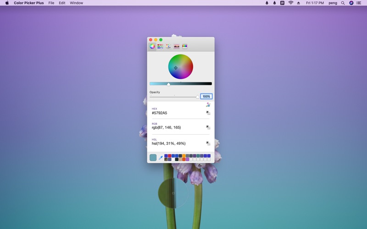
Task: Click the eject icon in menu bar
Action: 299,3
